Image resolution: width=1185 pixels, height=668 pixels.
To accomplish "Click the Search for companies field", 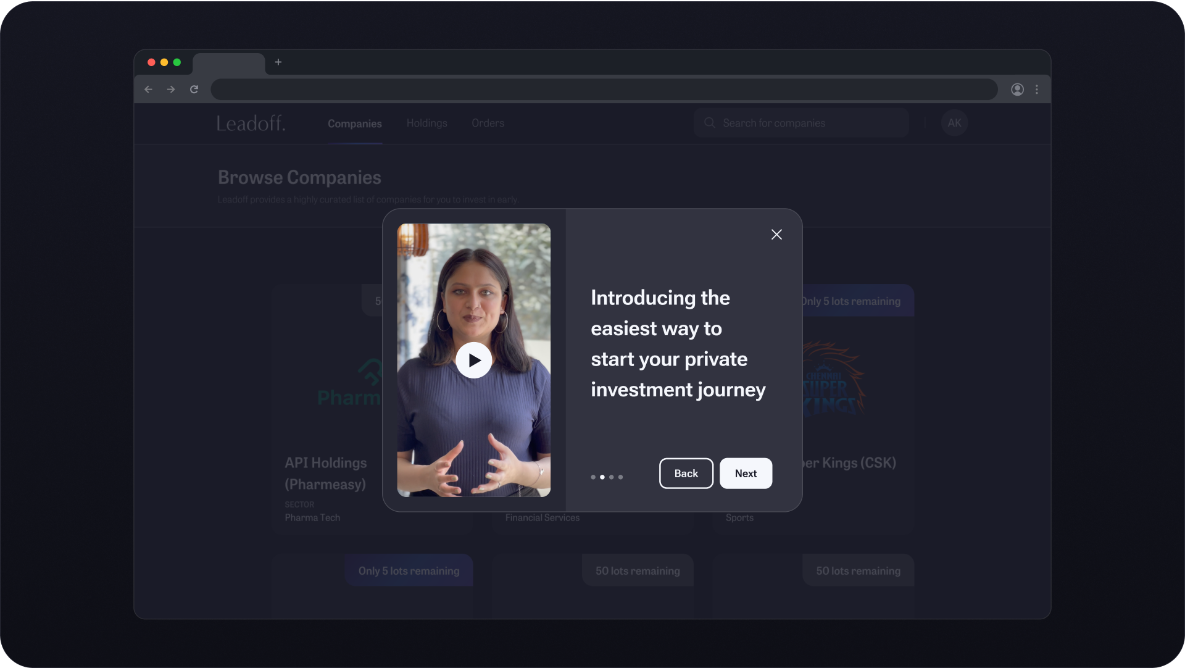I will (x=802, y=123).
